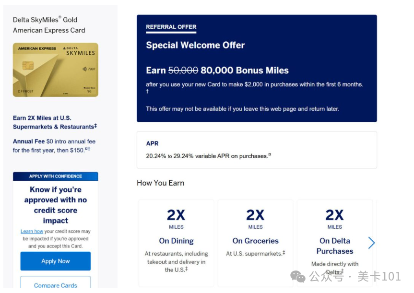
Task: Click the Apply Now button
Action: [56, 261]
